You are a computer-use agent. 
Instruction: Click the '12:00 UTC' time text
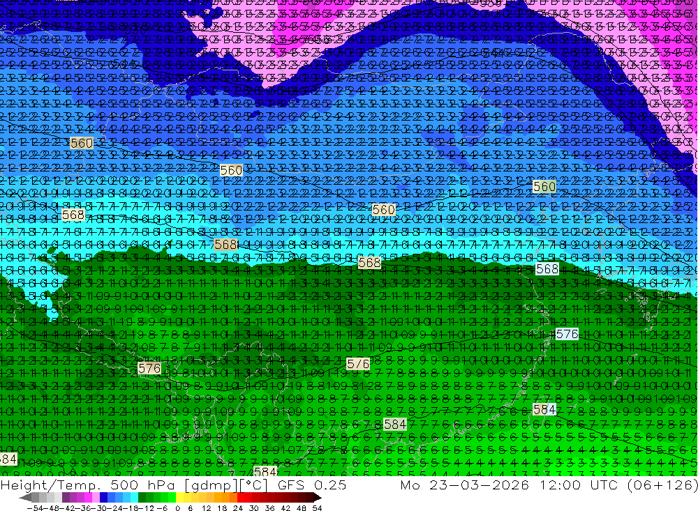(x=580, y=485)
